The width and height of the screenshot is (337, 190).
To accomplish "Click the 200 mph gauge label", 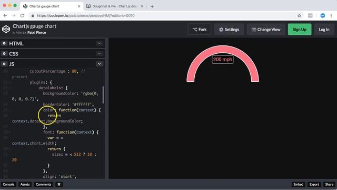I will tap(223, 60).
